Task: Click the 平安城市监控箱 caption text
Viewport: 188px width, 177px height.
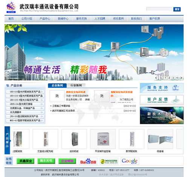Action: (103, 151)
